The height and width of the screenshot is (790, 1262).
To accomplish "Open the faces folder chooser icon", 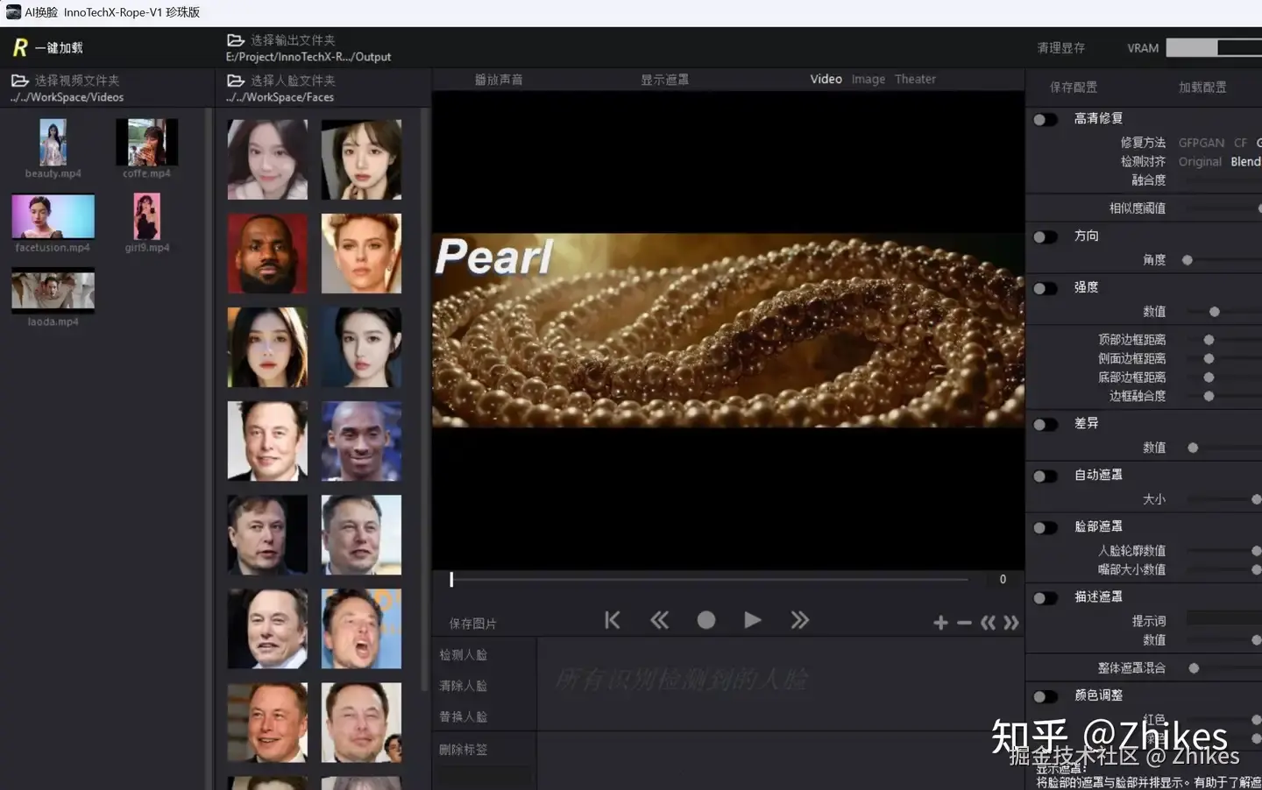I will pos(235,80).
